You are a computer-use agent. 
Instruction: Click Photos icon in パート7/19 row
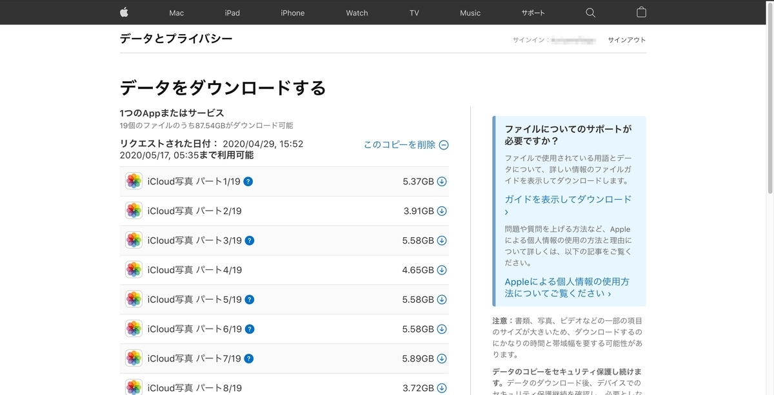point(134,358)
